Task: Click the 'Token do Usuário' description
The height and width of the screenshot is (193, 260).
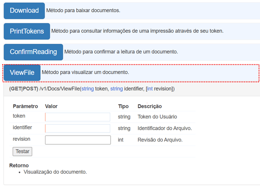Action: pos(157,117)
